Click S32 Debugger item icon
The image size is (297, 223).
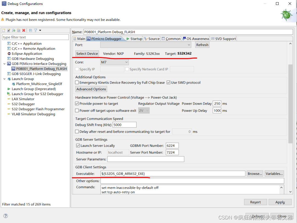click(9, 104)
